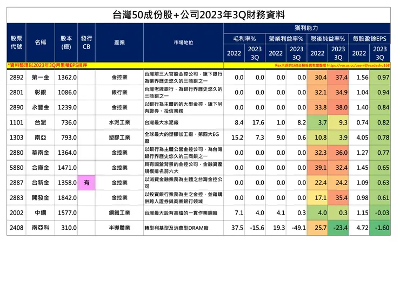
Task: Select the table title 台灣50成份股
Action: click(x=198, y=15)
